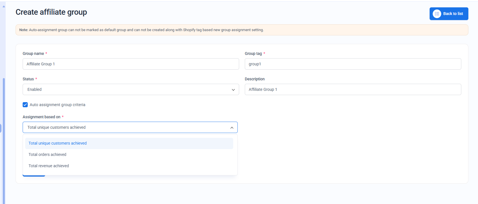Click the list icon in Back to list
This screenshot has width=478, height=204.
tap(437, 14)
